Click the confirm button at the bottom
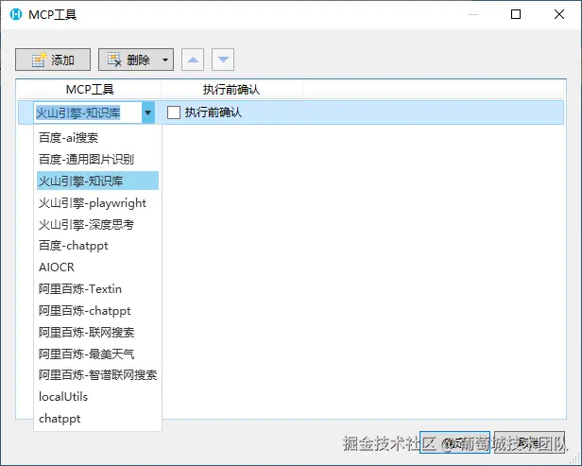Viewport: 582px width, 466px height. coord(454,442)
